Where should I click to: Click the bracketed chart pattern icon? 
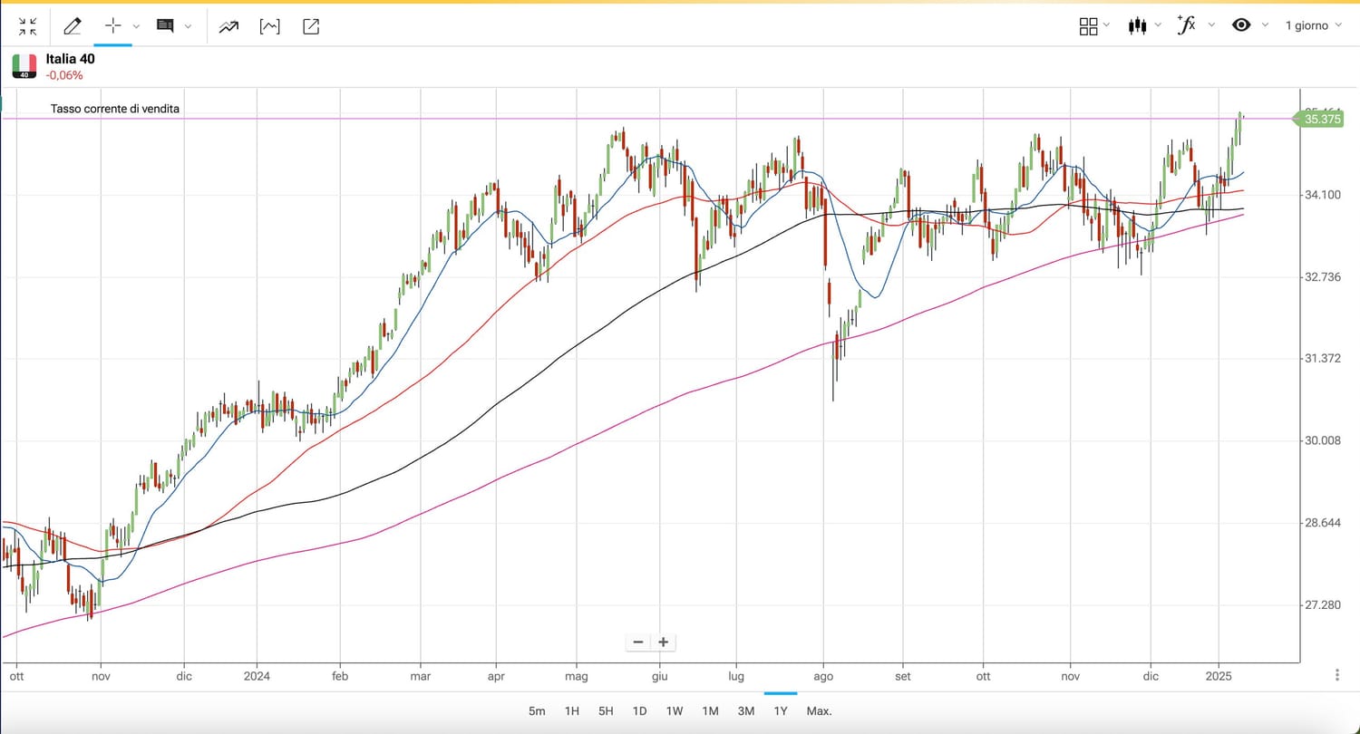[x=269, y=26]
